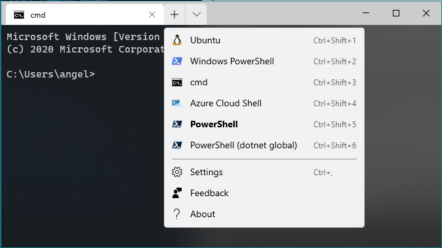The image size is (442, 248).
Task: Click the Ctrl+Shift+6 shortcut label
Action: click(334, 146)
